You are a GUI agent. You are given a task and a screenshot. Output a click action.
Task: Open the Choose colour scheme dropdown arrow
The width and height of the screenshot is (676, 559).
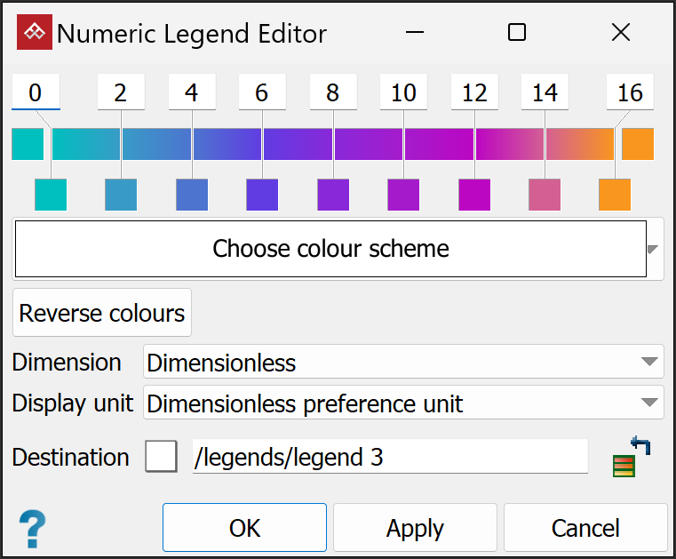click(655, 249)
